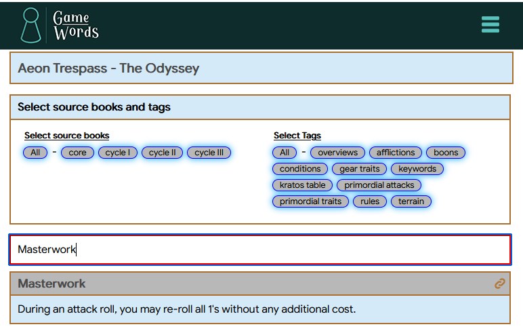The height and width of the screenshot is (331, 523).
Task: Open the hamburger menu icon
Action: tap(490, 24)
